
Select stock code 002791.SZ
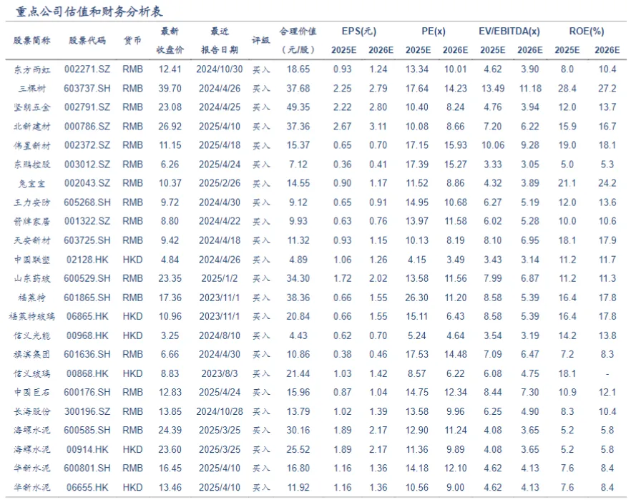pyautogui.click(x=87, y=107)
